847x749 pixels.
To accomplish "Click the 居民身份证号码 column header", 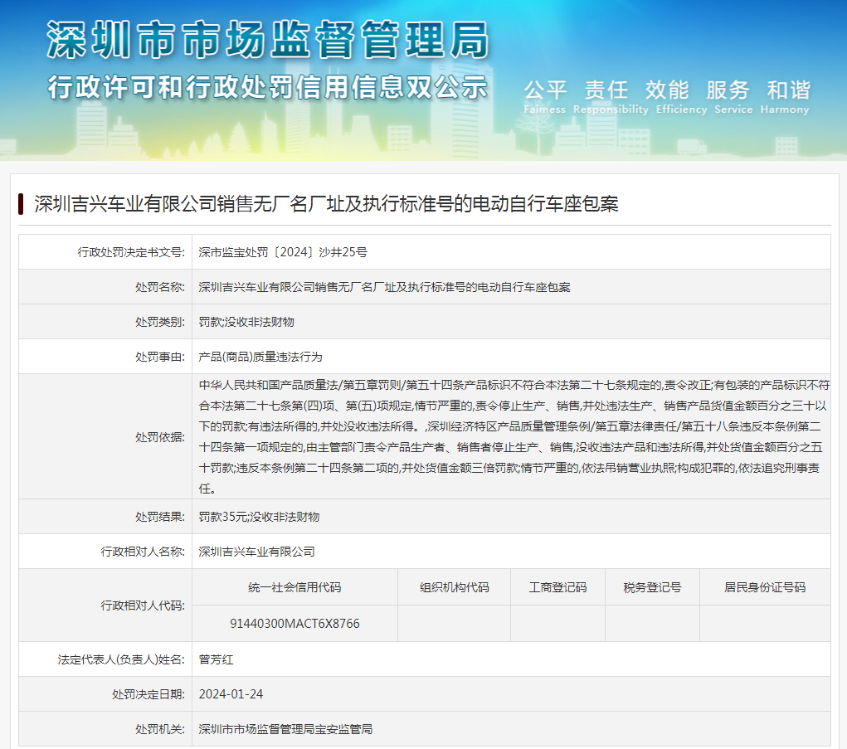I will pos(764,587).
